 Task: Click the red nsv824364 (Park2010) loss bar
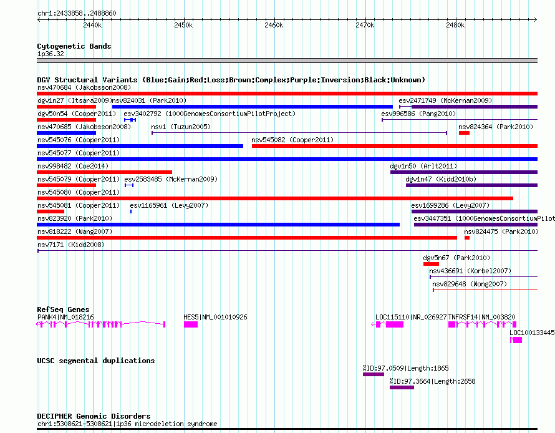464,133
